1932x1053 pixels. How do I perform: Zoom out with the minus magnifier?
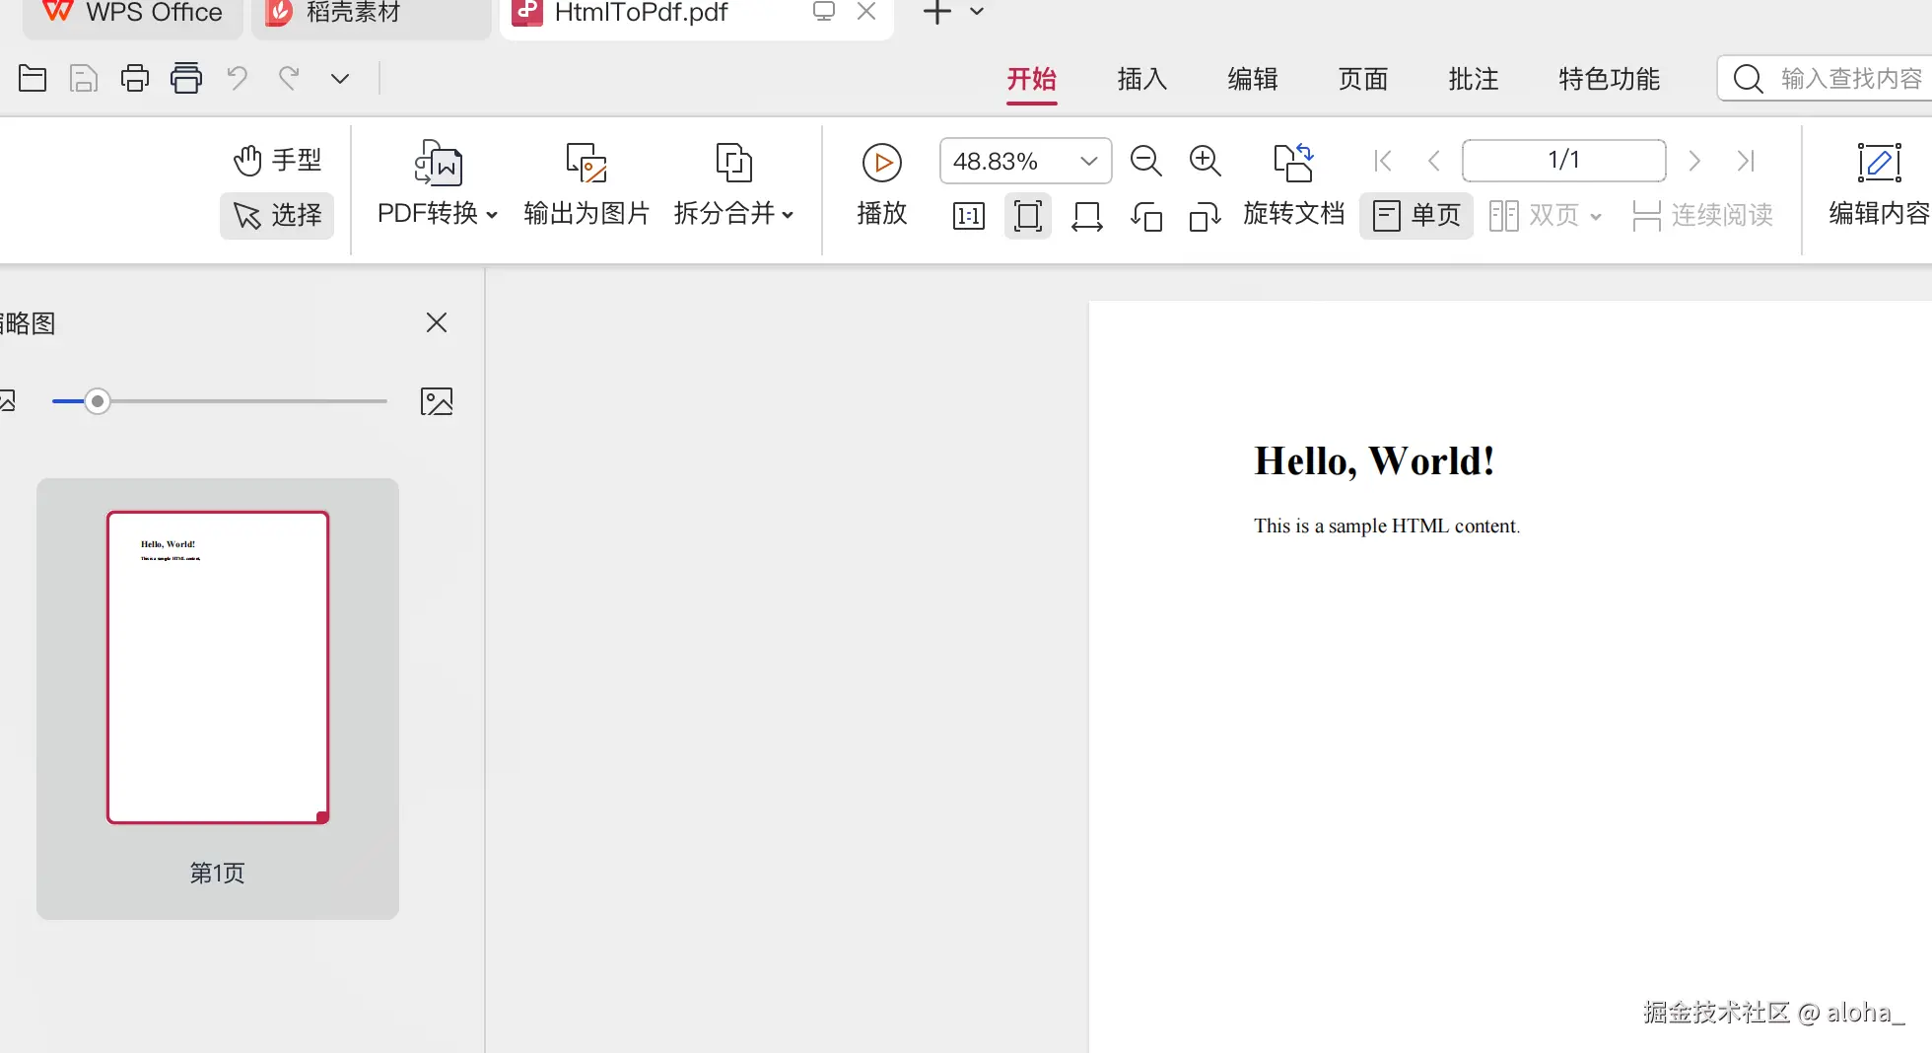pyautogui.click(x=1146, y=161)
